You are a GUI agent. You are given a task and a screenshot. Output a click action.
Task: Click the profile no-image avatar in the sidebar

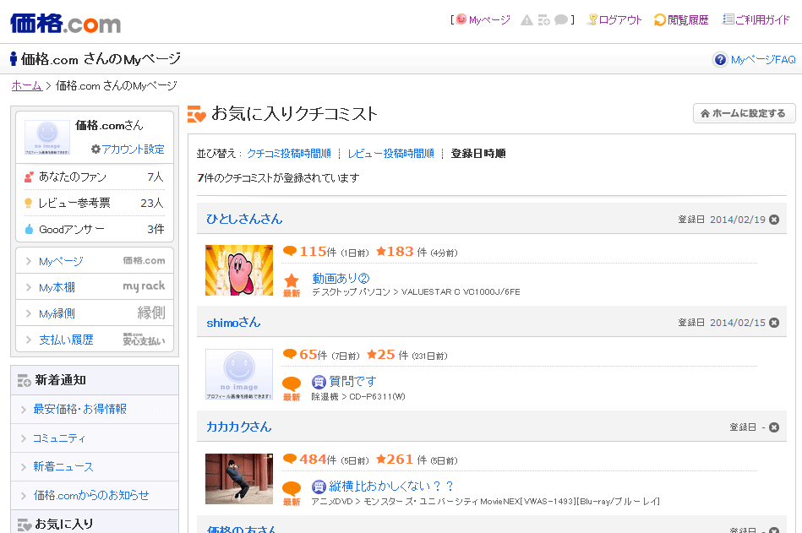47,138
